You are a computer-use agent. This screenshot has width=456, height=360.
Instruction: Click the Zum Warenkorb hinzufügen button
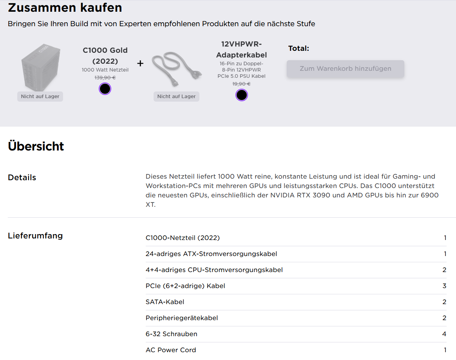pos(346,69)
